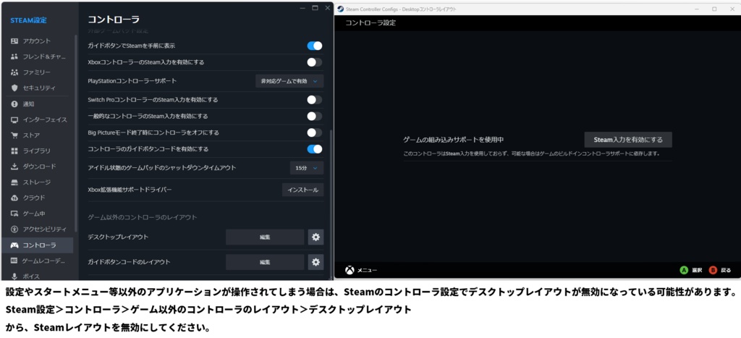
Task: Open ストレージ settings page
Action: click(x=38, y=182)
